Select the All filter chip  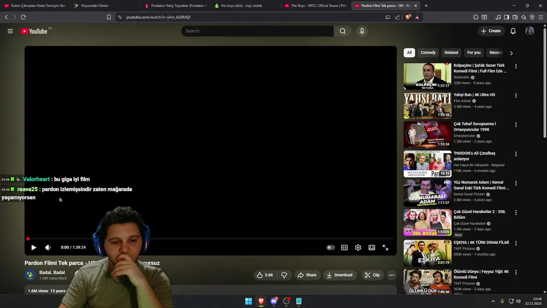(409, 53)
